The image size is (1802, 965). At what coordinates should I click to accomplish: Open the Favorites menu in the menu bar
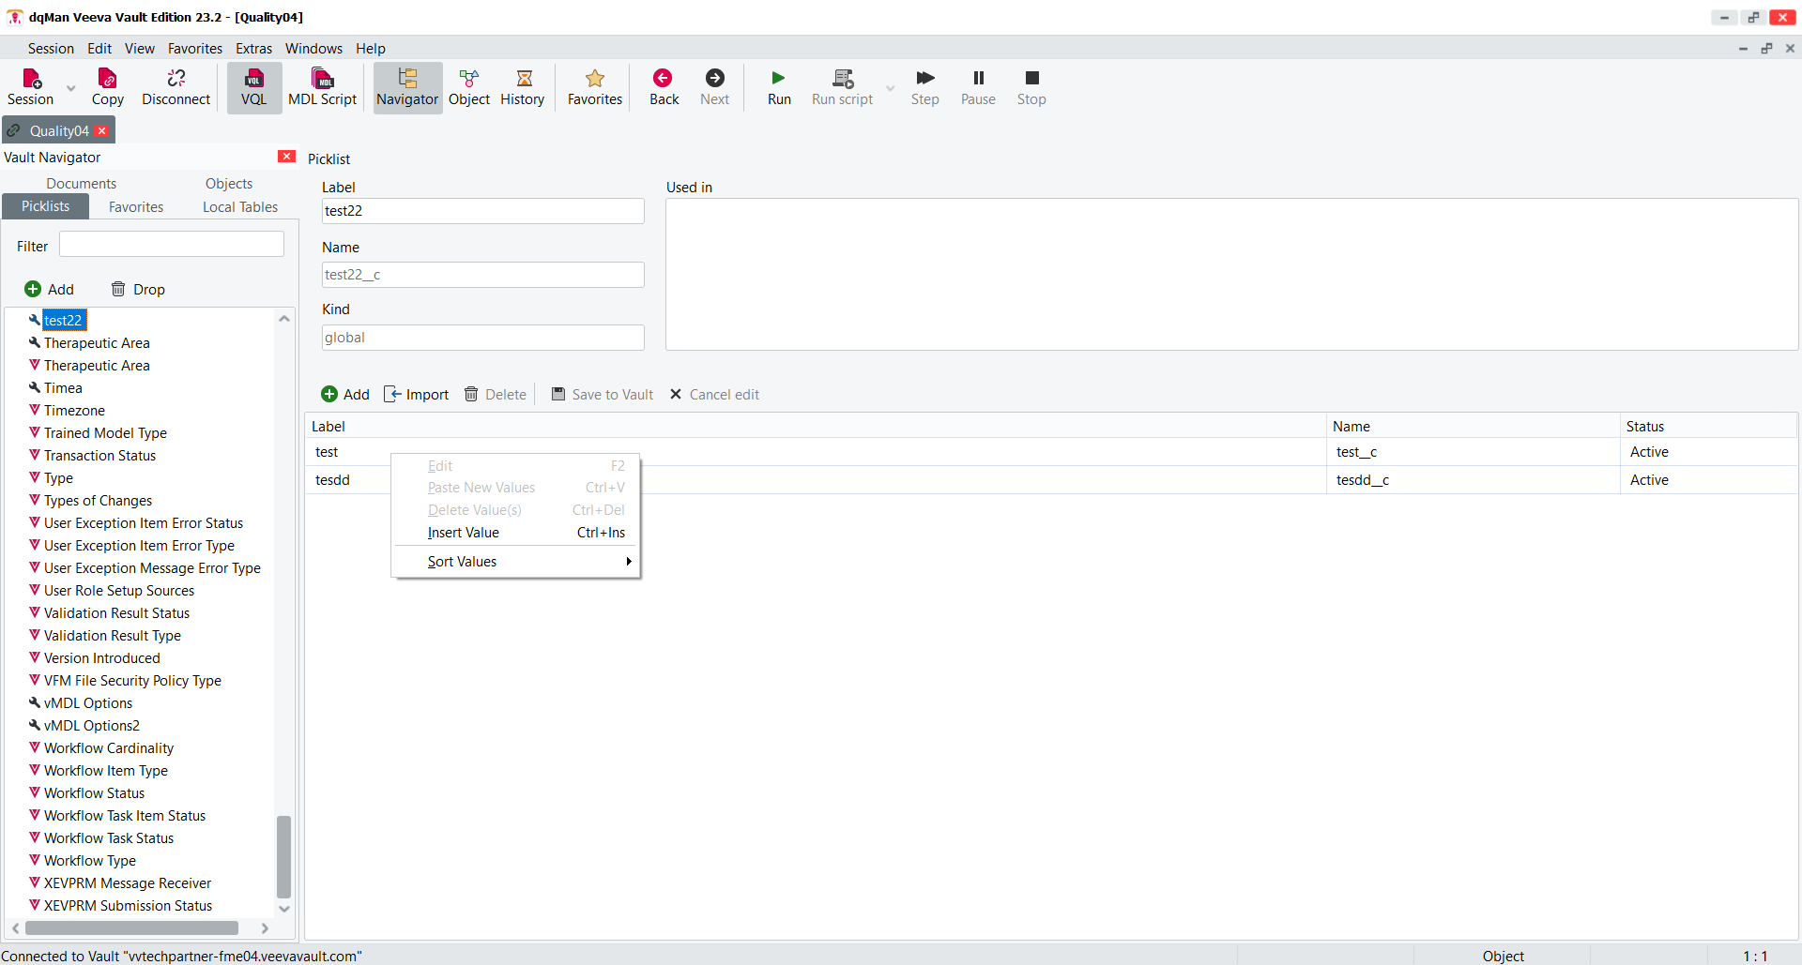[x=195, y=49]
